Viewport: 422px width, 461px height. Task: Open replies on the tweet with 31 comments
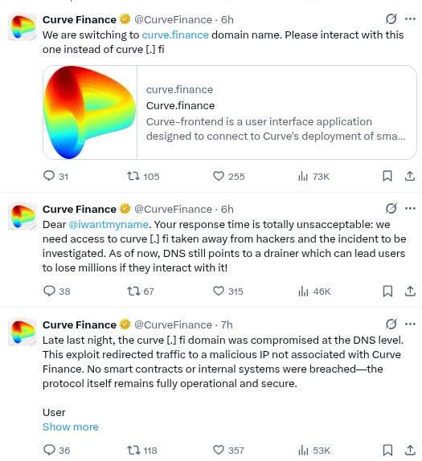coord(55,176)
